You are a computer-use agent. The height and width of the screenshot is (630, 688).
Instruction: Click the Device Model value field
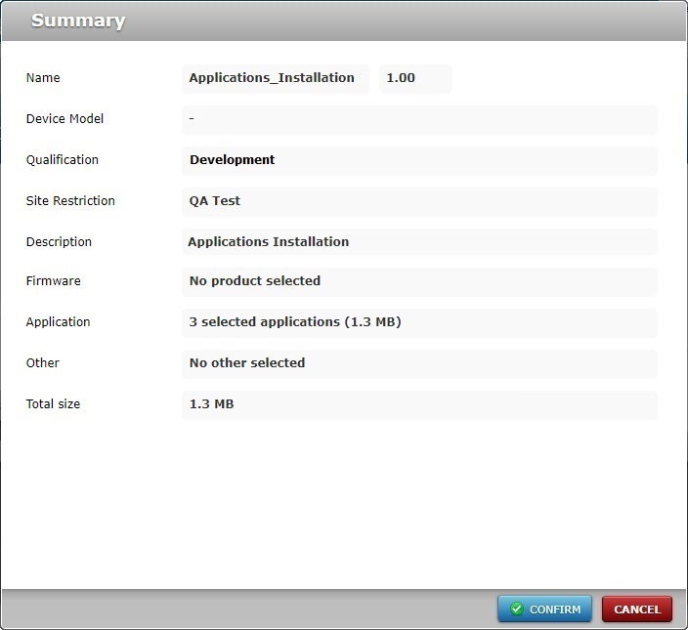click(419, 120)
